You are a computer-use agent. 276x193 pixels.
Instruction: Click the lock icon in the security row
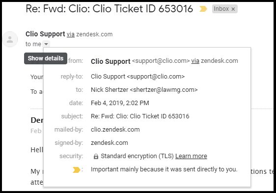coord(96,156)
